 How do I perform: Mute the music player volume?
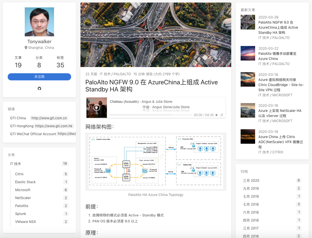[217, 115]
